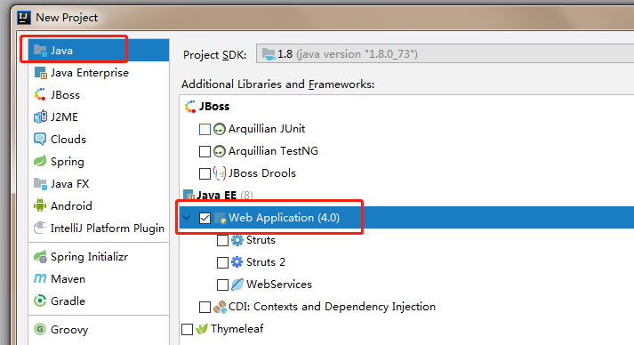Viewport: 634px width, 345px height.
Task: Click the Android robot icon
Action: point(40,205)
